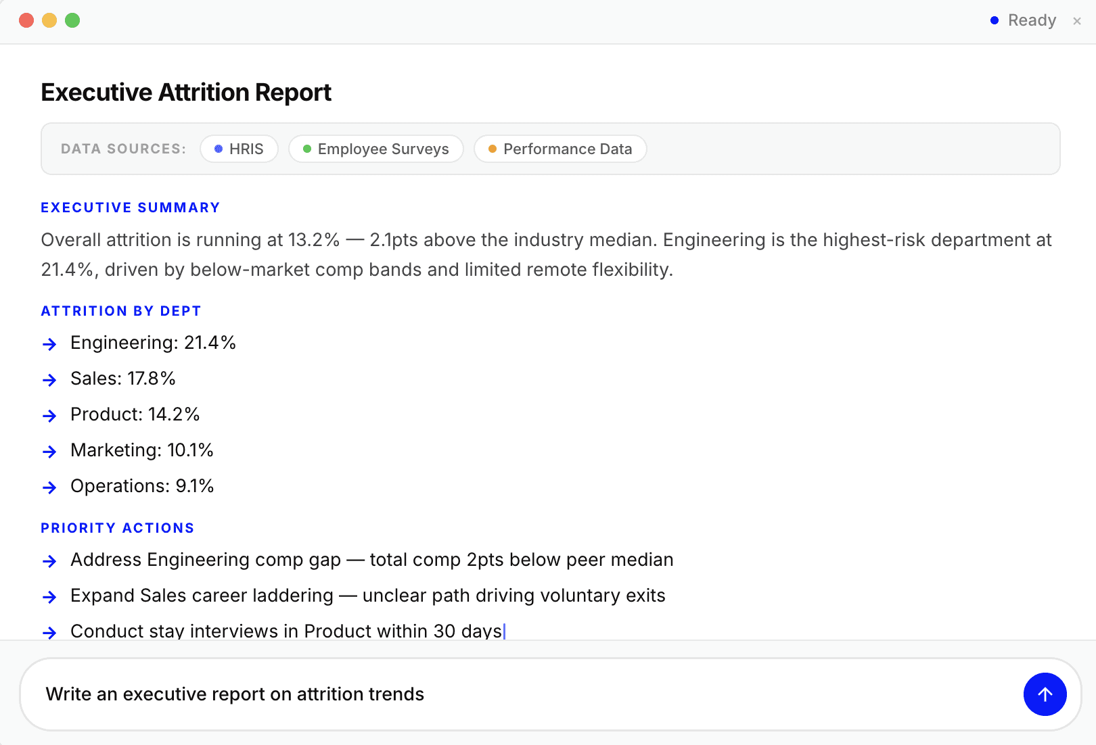1096x745 pixels.
Task: Click the text Operations: 9.1%
Action: point(142,486)
